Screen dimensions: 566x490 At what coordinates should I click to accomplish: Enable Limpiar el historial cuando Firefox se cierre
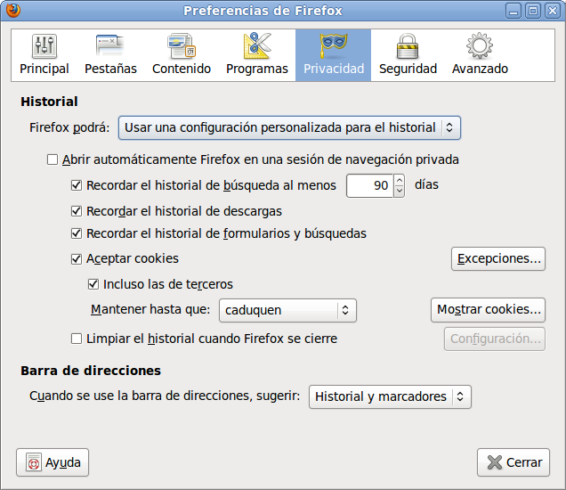tap(77, 339)
